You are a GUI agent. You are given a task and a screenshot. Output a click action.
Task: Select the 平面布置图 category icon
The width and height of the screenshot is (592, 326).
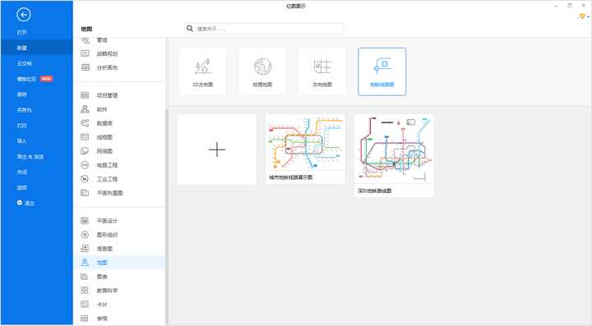pos(85,193)
